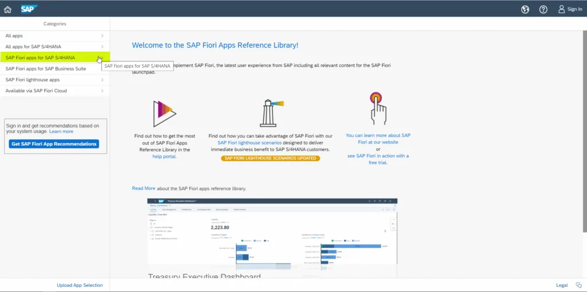Open SAP Fiori lighthouse scenarios link
This screenshot has height=292, width=587.
point(250,142)
